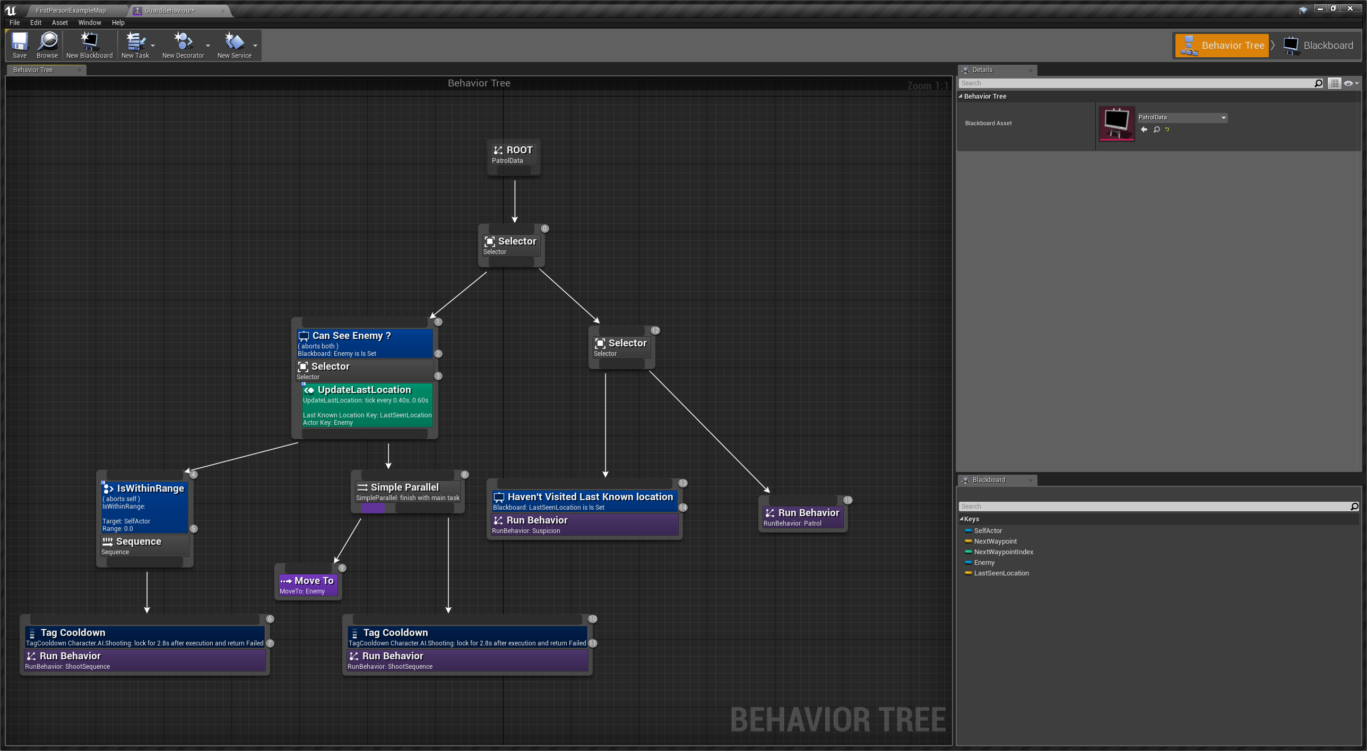Open the Window menu
Image resolution: width=1367 pixels, height=751 pixels.
tap(90, 22)
